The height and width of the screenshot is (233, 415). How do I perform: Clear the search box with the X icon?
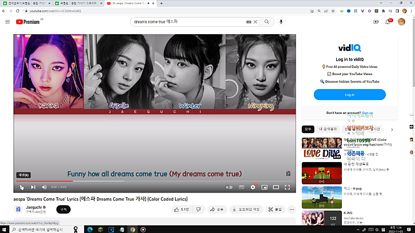coord(255,22)
